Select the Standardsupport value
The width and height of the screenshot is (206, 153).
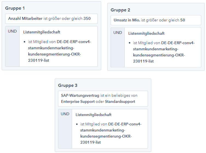(x=120, y=102)
